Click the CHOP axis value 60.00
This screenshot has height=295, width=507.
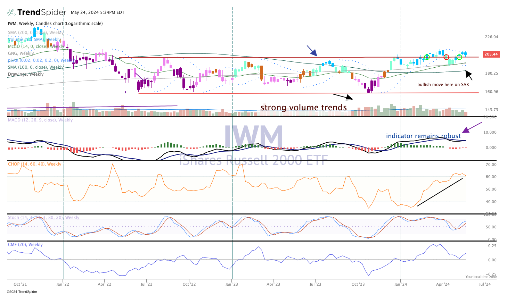click(x=491, y=177)
